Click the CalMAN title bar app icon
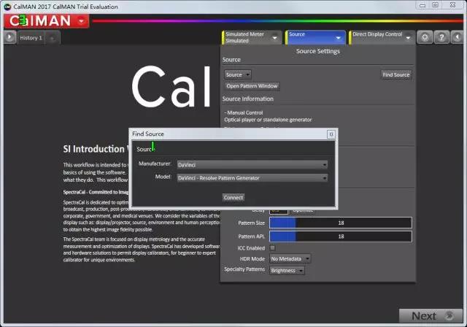Viewport: 467px width, 327px height. (x=7, y=7)
